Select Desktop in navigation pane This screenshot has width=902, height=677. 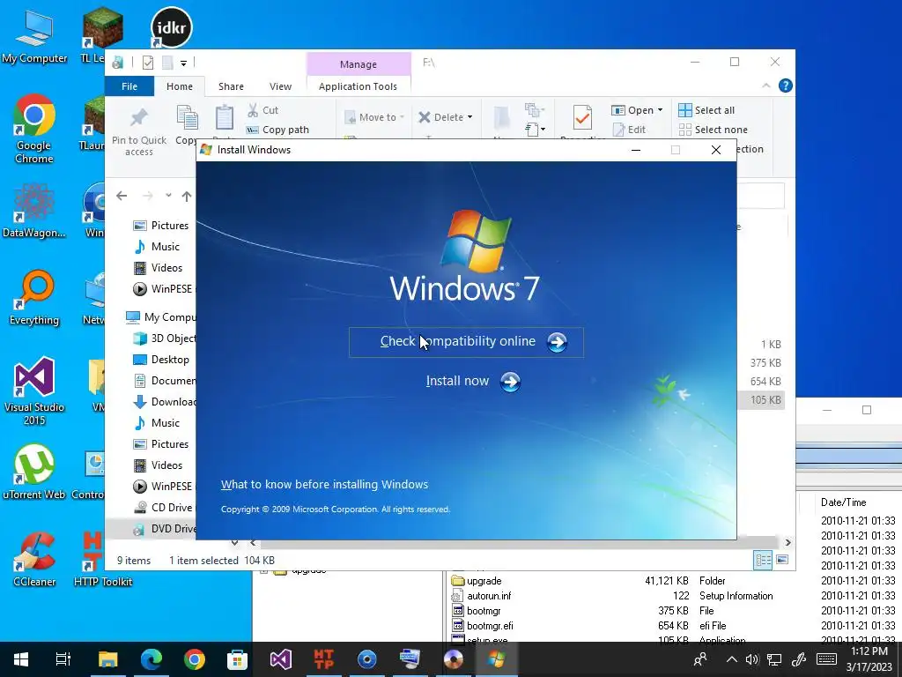[x=163, y=360]
